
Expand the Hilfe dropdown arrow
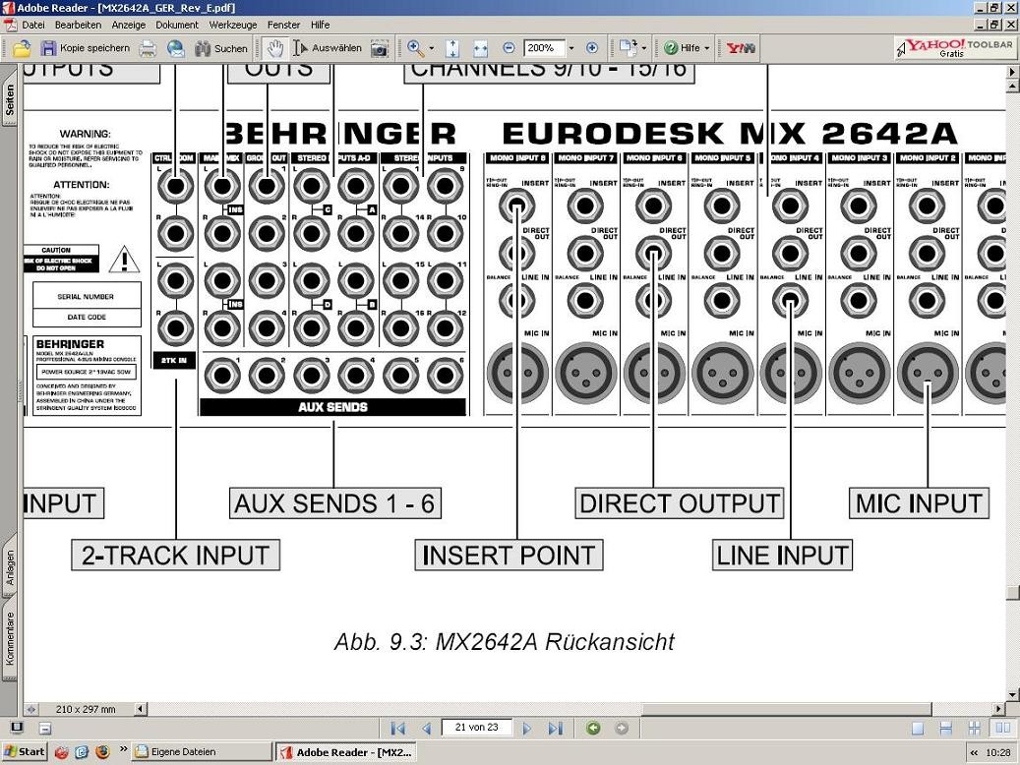point(706,48)
